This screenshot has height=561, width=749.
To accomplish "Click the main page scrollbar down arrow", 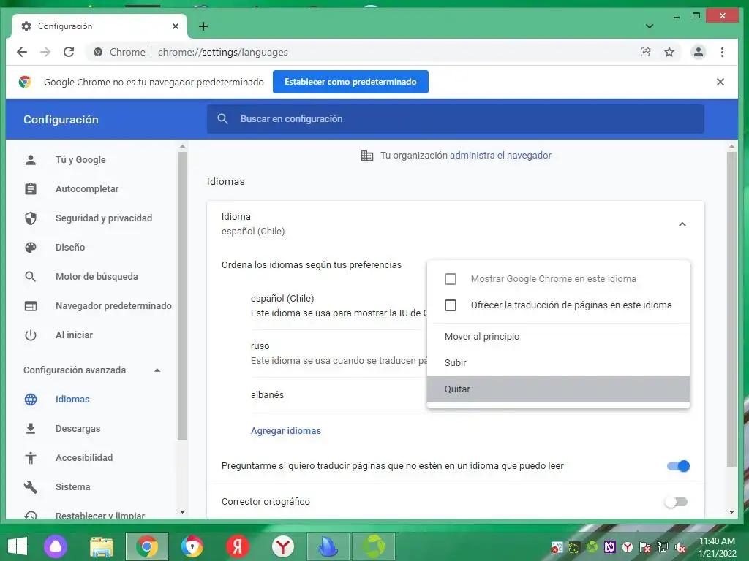I will point(731,512).
